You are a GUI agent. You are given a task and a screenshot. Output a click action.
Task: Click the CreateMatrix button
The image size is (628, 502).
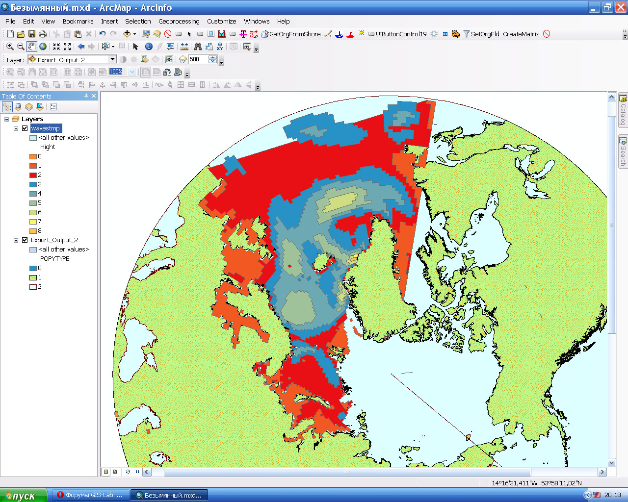click(521, 34)
